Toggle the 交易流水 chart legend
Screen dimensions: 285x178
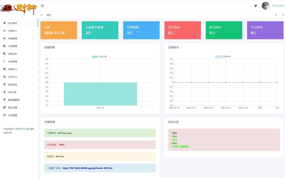click(x=223, y=56)
